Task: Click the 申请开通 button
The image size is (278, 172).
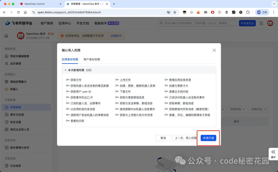Action: click(208, 138)
